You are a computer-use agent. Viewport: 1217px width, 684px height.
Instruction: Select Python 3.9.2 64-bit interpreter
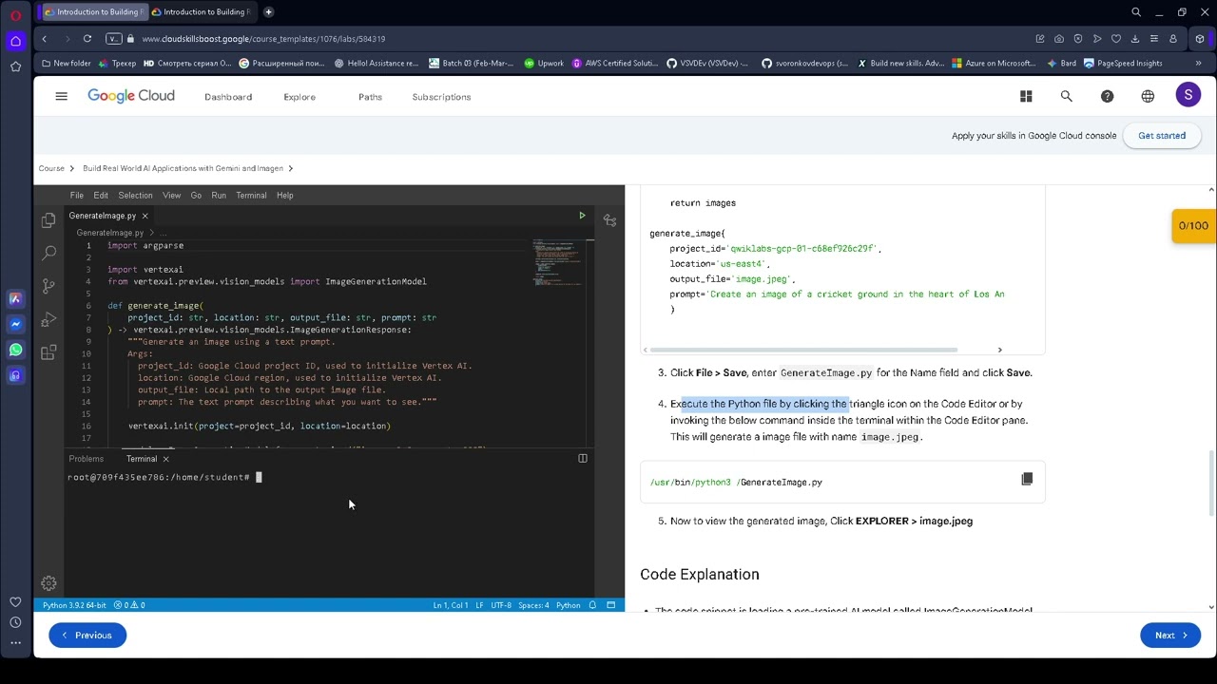(74, 605)
